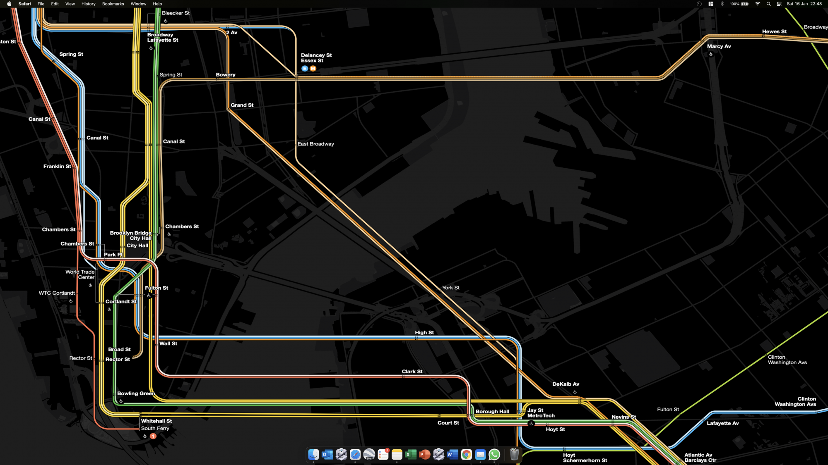This screenshot has width=828, height=465.
Task: Click the Borough Hall station label
Action: coord(492,411)
